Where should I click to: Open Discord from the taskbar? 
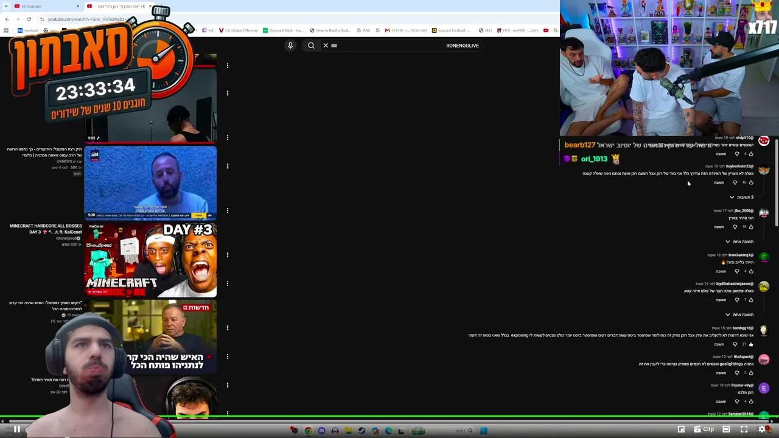pos(321,431)
